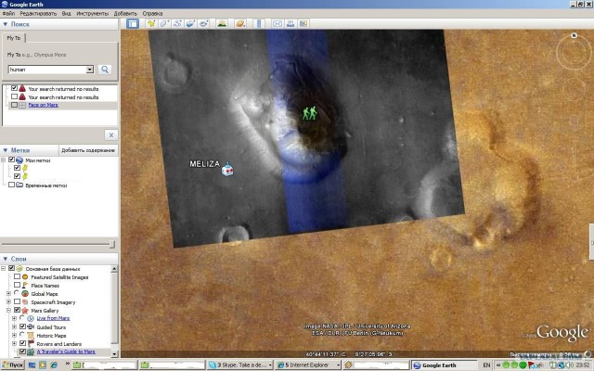Select the Add Image Overlay tool
Screen dimensions: 594x371
coord(190,24)
